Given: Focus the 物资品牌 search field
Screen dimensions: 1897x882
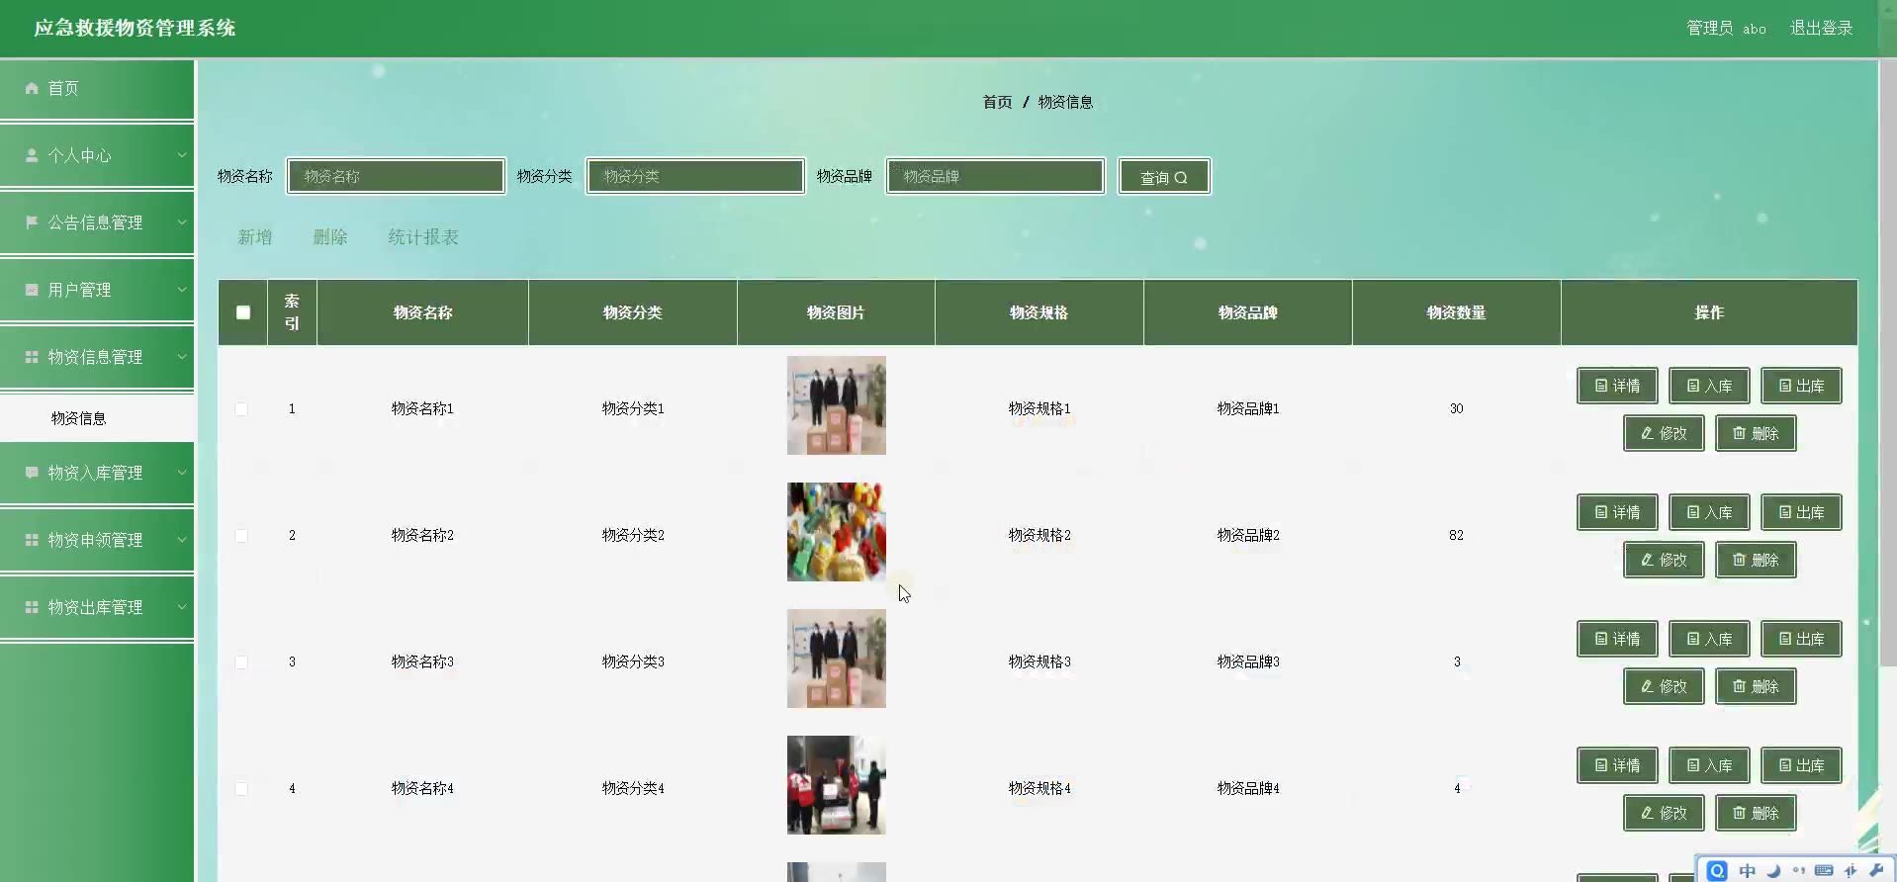Looking at the screenshot, I should point(995,176).
